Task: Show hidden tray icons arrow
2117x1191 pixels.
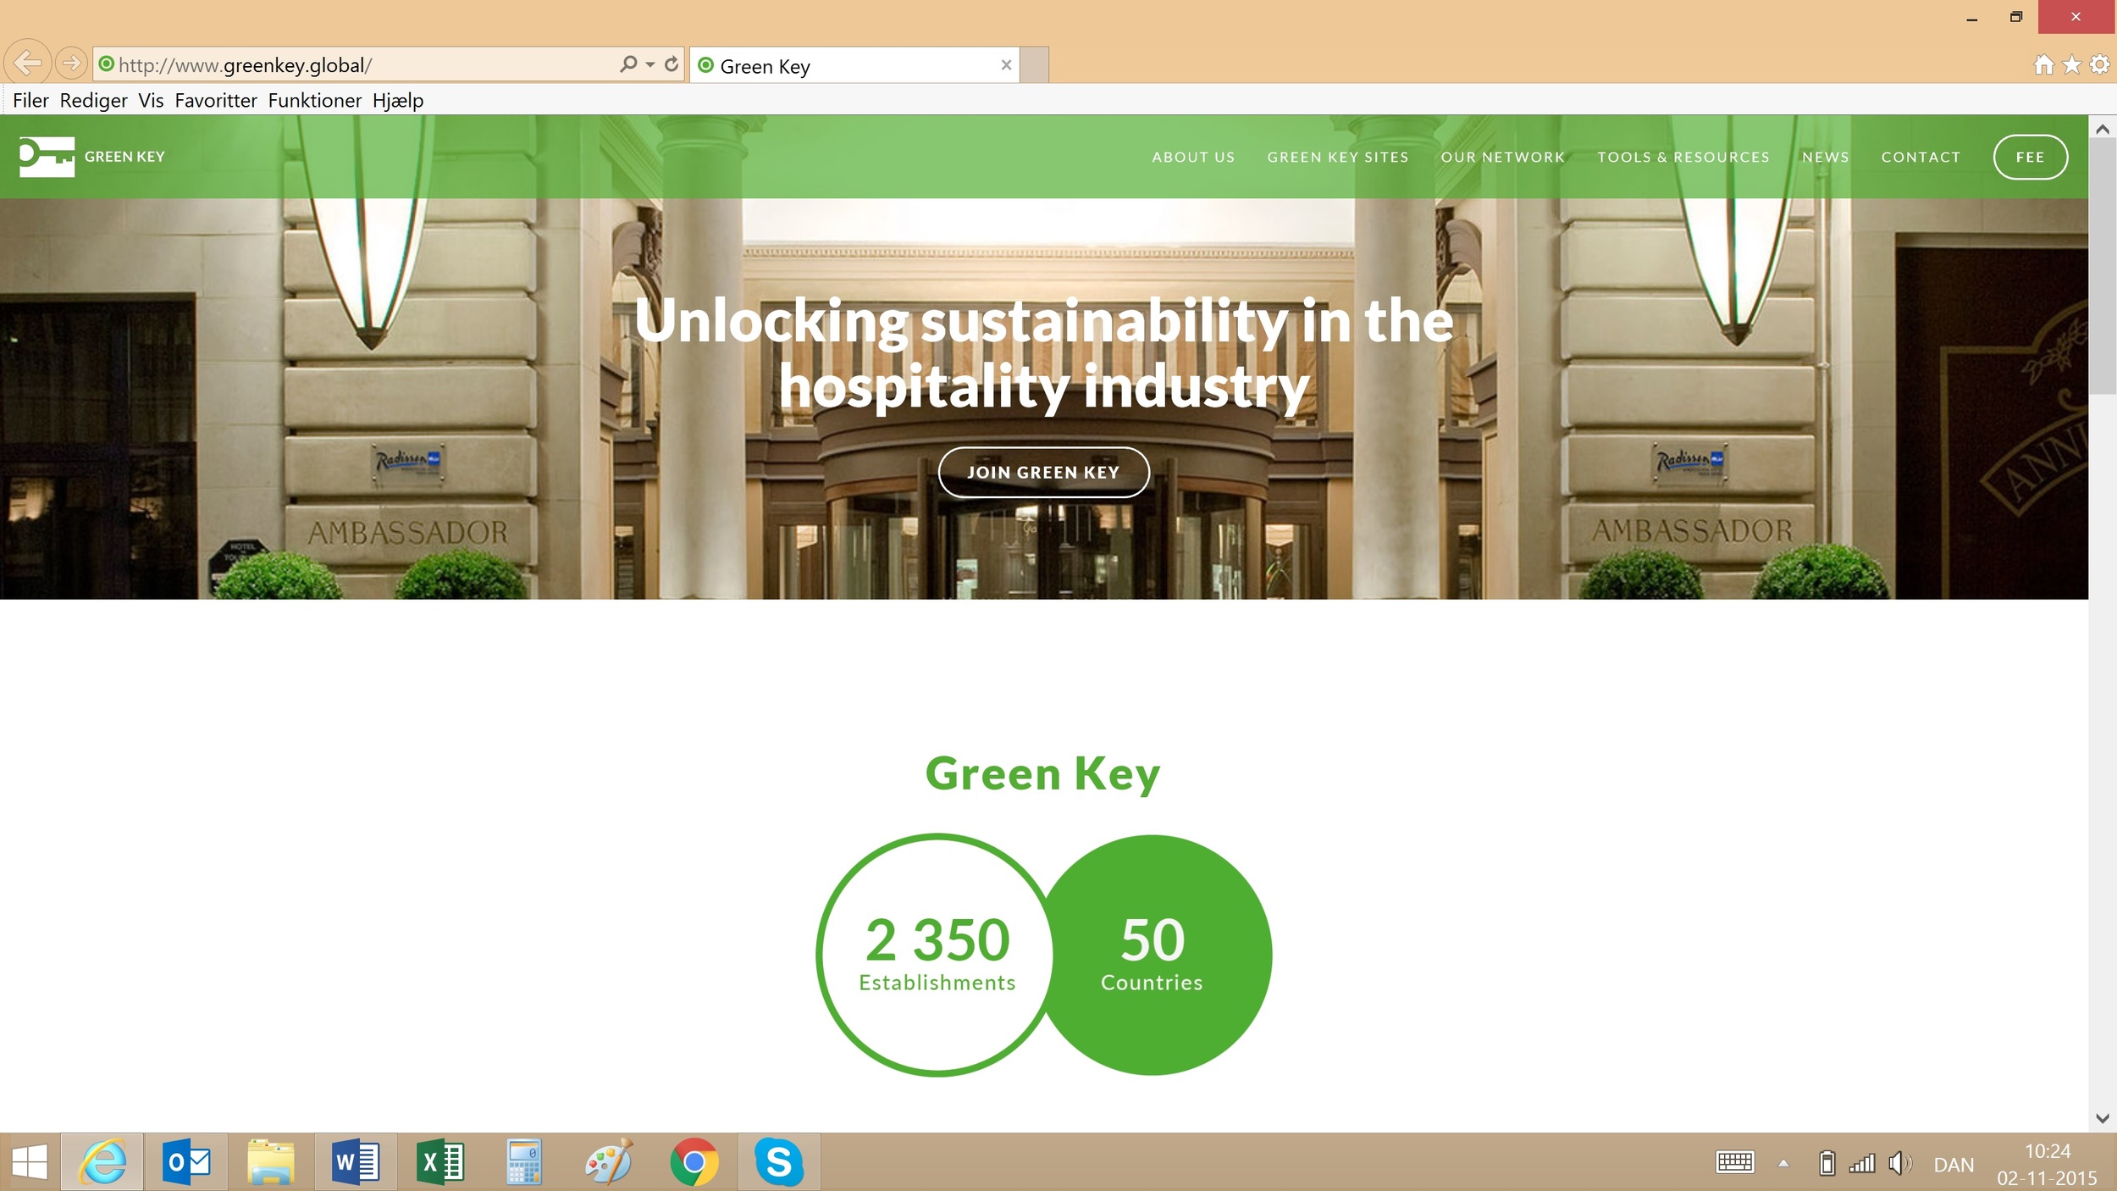Action: coord(1783,1163)
